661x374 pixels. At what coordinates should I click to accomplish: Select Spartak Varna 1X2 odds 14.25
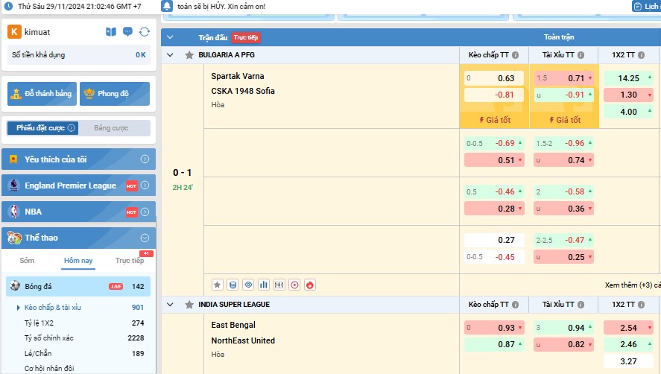click(628, 78)
